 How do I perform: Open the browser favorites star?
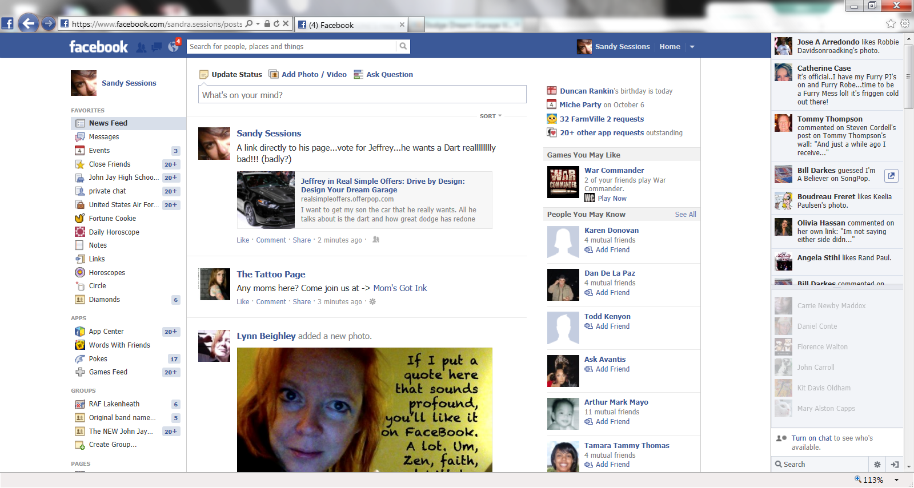coord(891,23)
